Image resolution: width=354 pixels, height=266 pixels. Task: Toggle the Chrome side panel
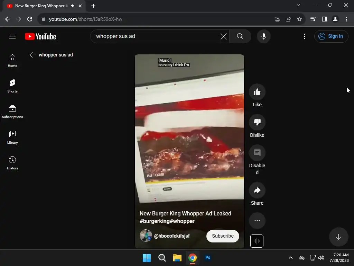click(x=324, y=19)
